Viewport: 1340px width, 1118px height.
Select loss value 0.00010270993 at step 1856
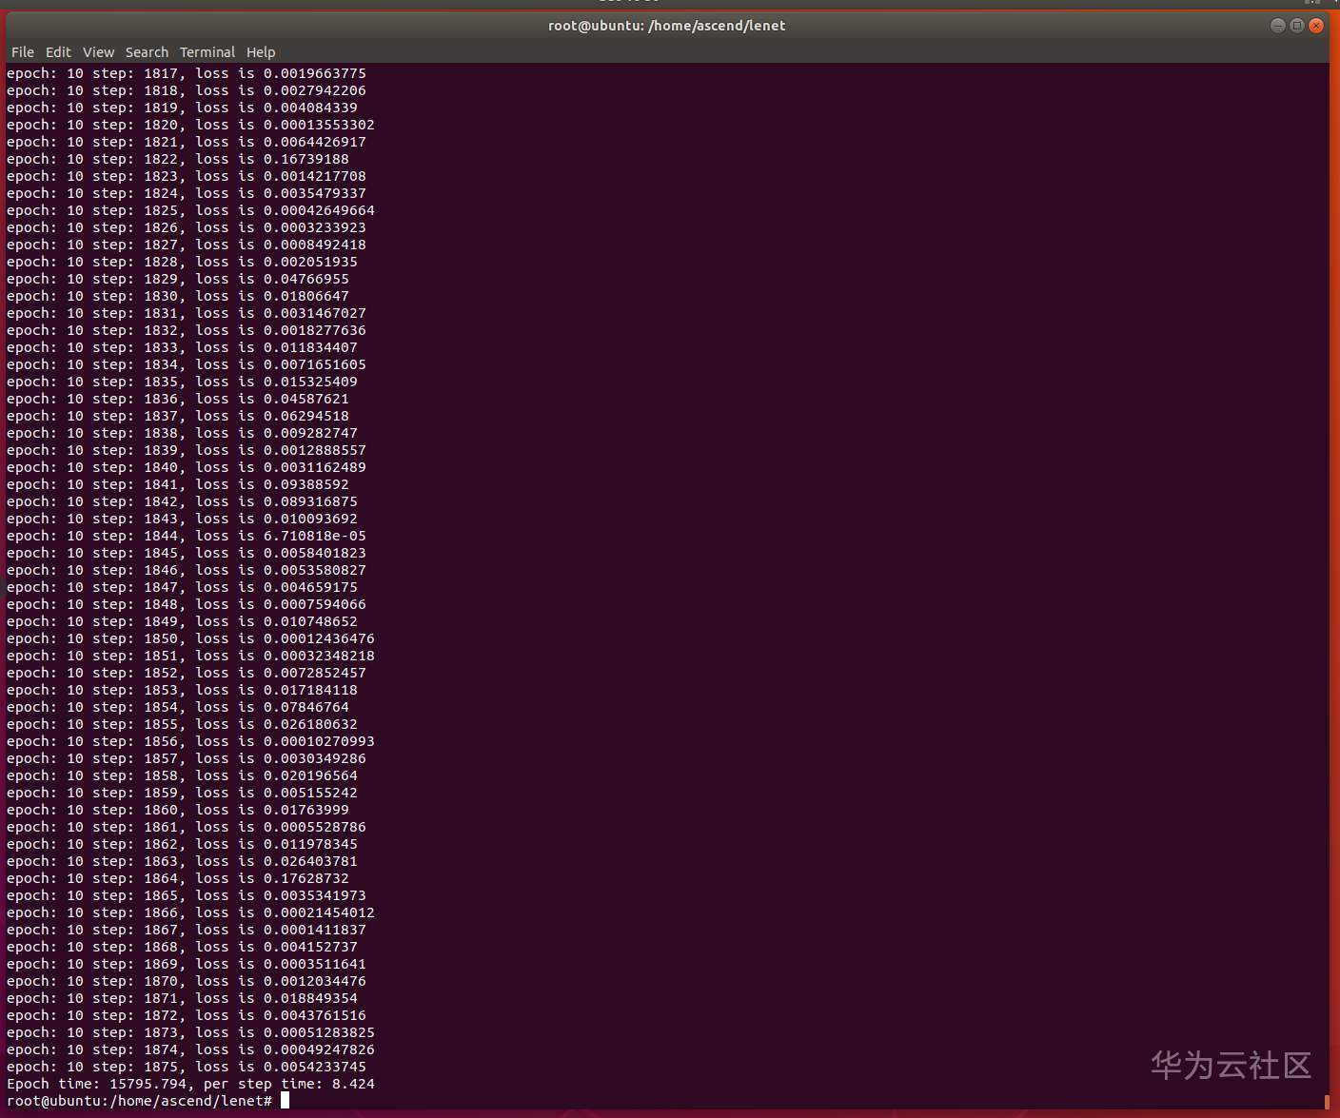pos(319,741)
